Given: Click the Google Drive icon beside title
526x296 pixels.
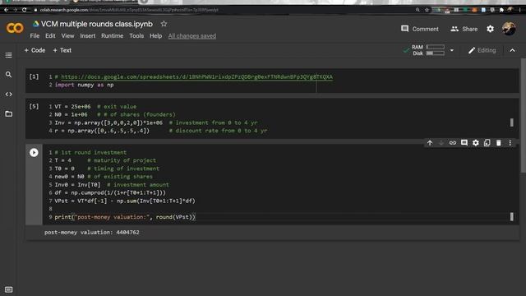Looking at the screenshot, I should click(35, 24).
